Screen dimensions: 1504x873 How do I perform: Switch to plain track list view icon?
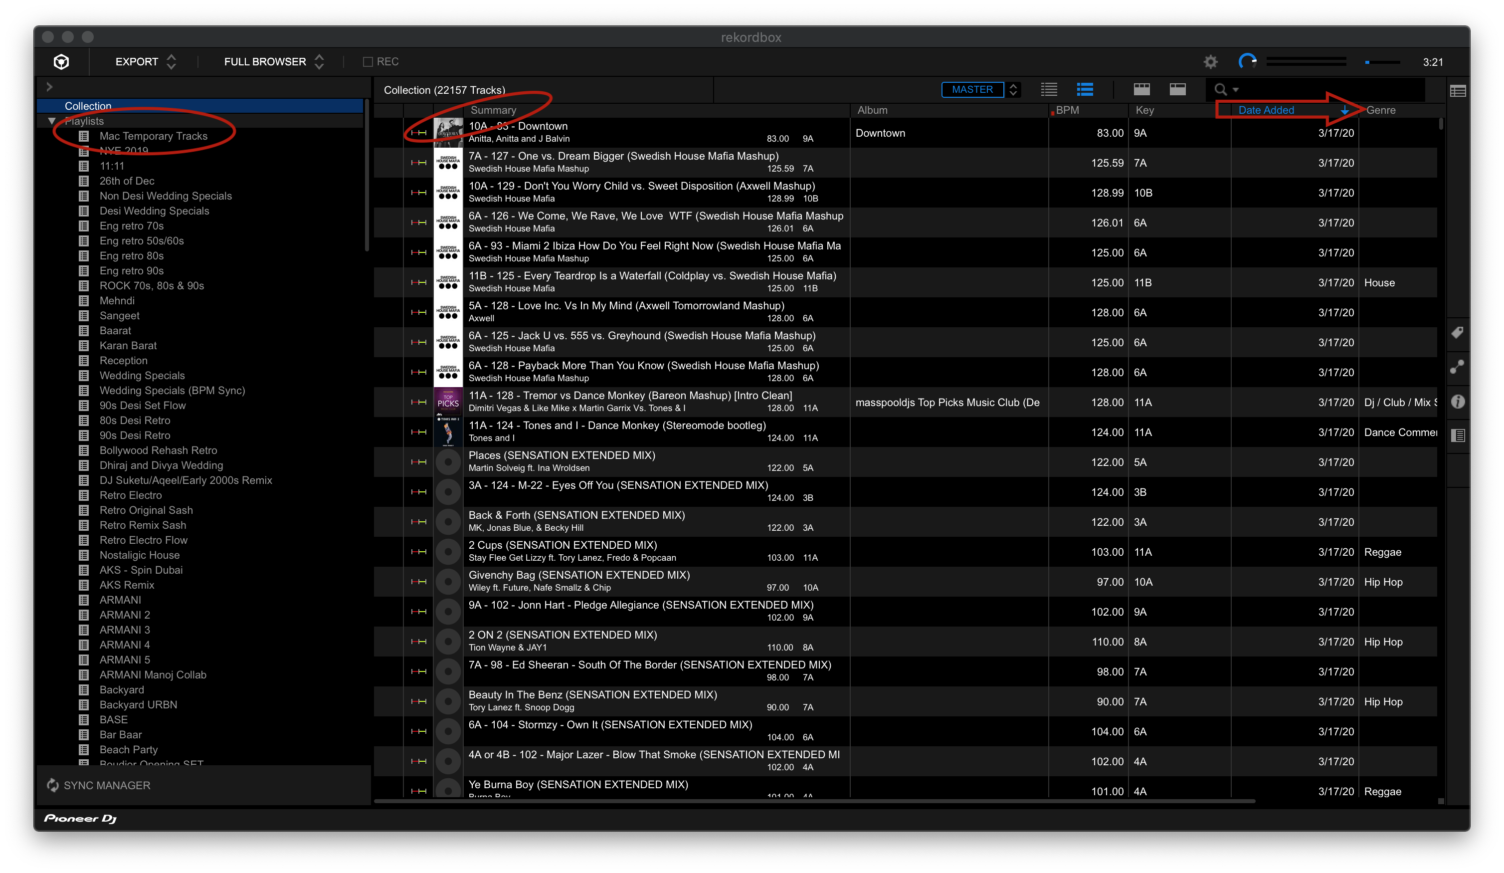1049,90
